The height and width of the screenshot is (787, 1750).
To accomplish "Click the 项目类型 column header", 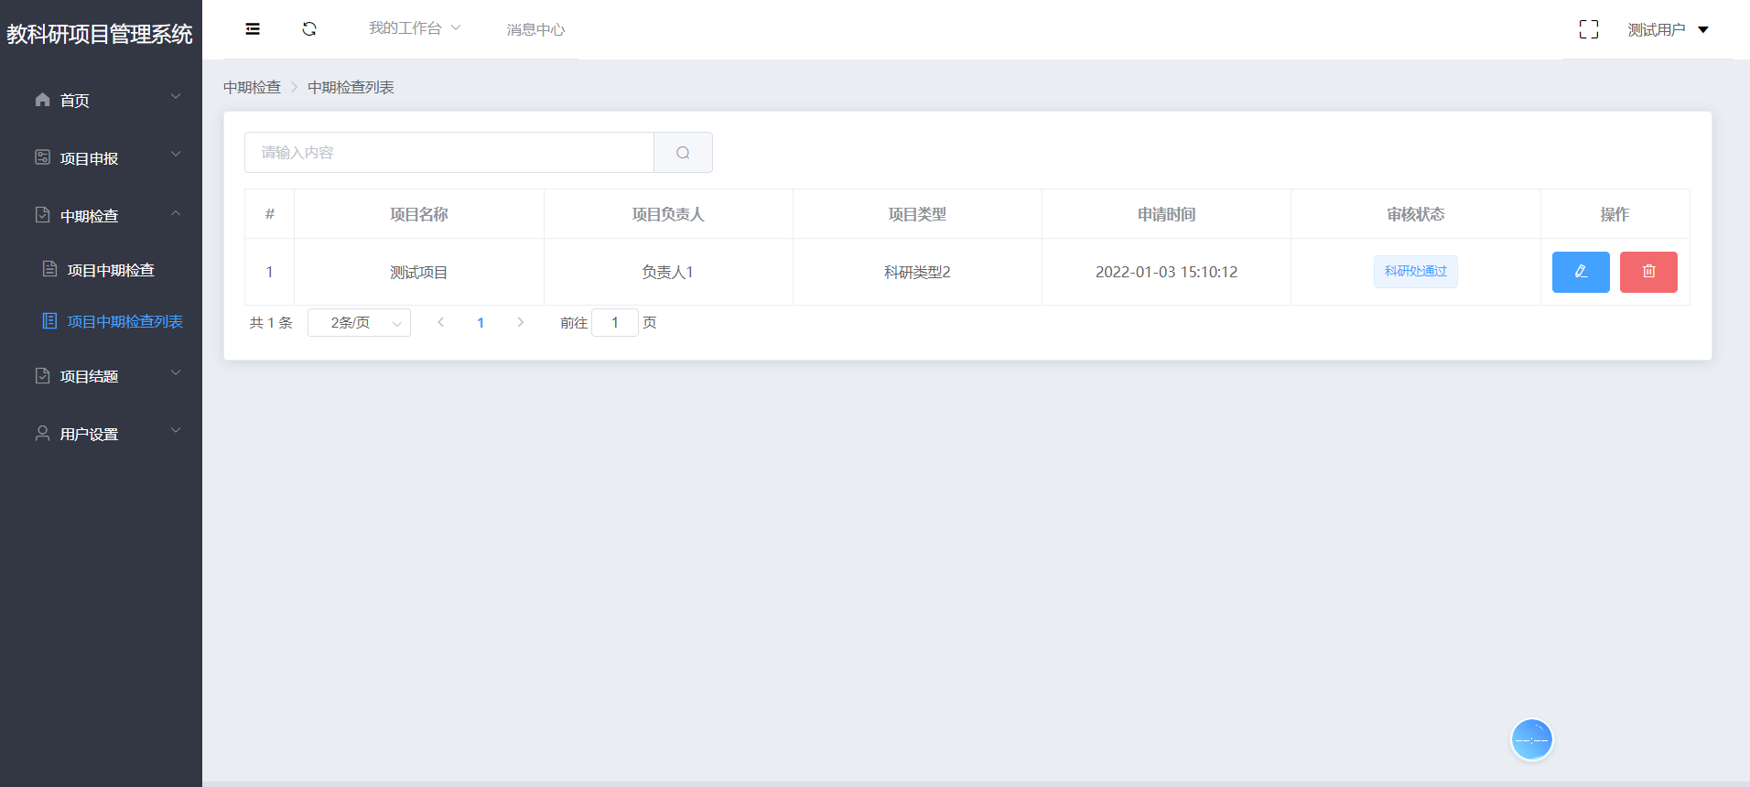I will coord(917,214).
